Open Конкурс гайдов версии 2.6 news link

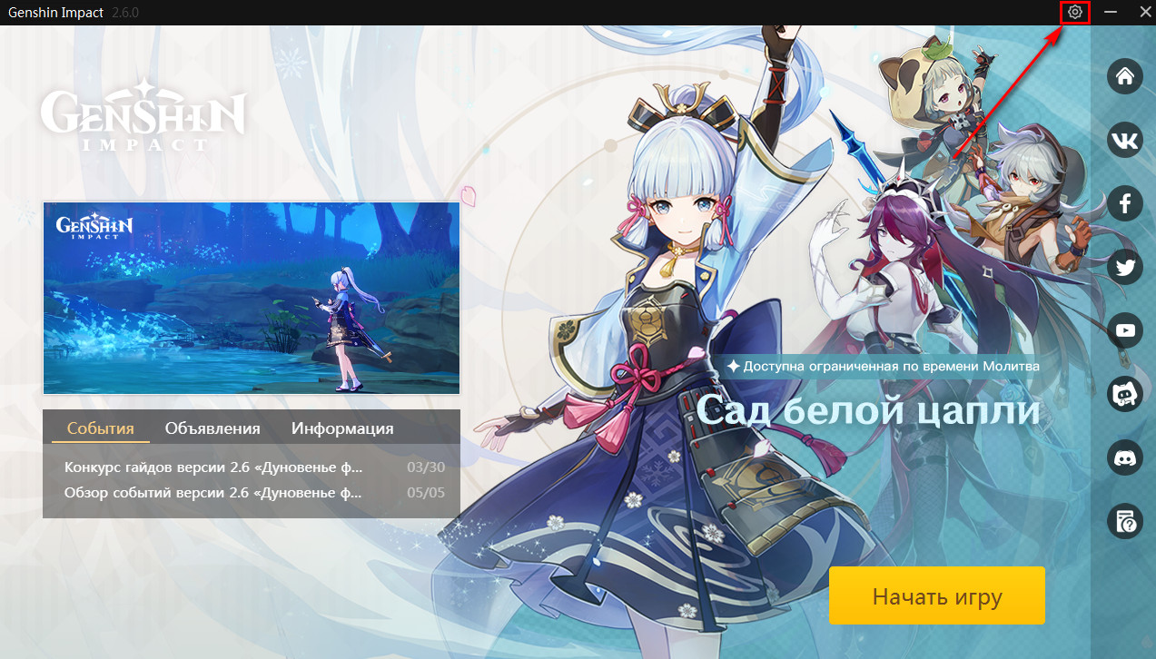213,467
